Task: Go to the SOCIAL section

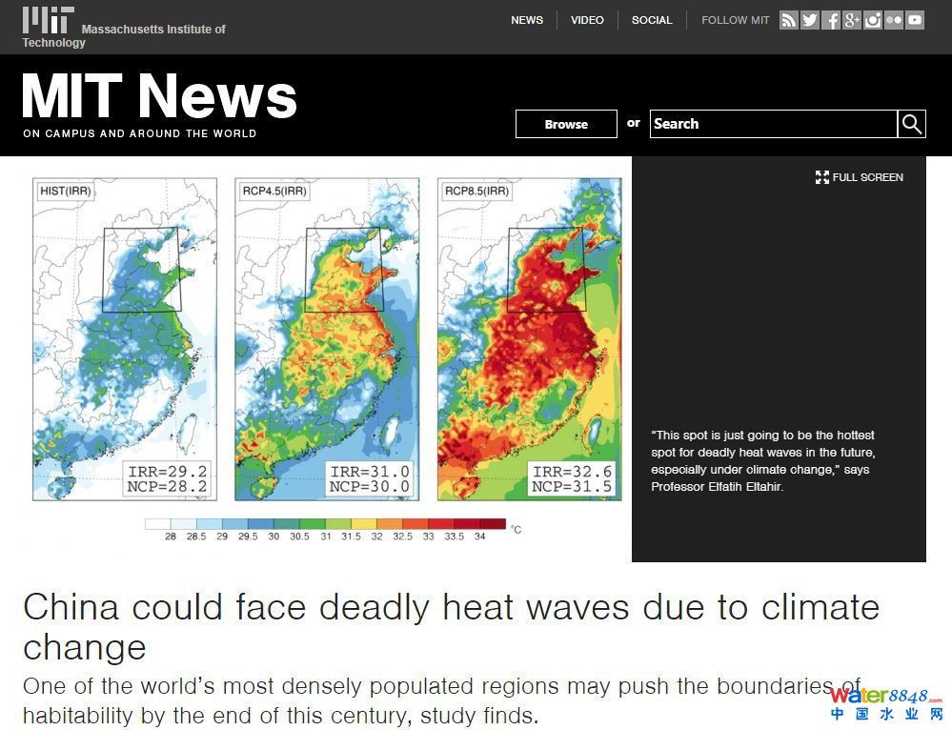Action: point(652,20)
